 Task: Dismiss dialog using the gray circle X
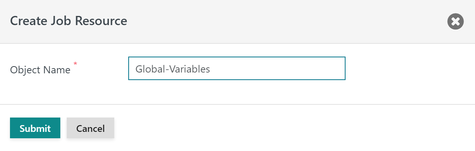(x=455, y=22)
